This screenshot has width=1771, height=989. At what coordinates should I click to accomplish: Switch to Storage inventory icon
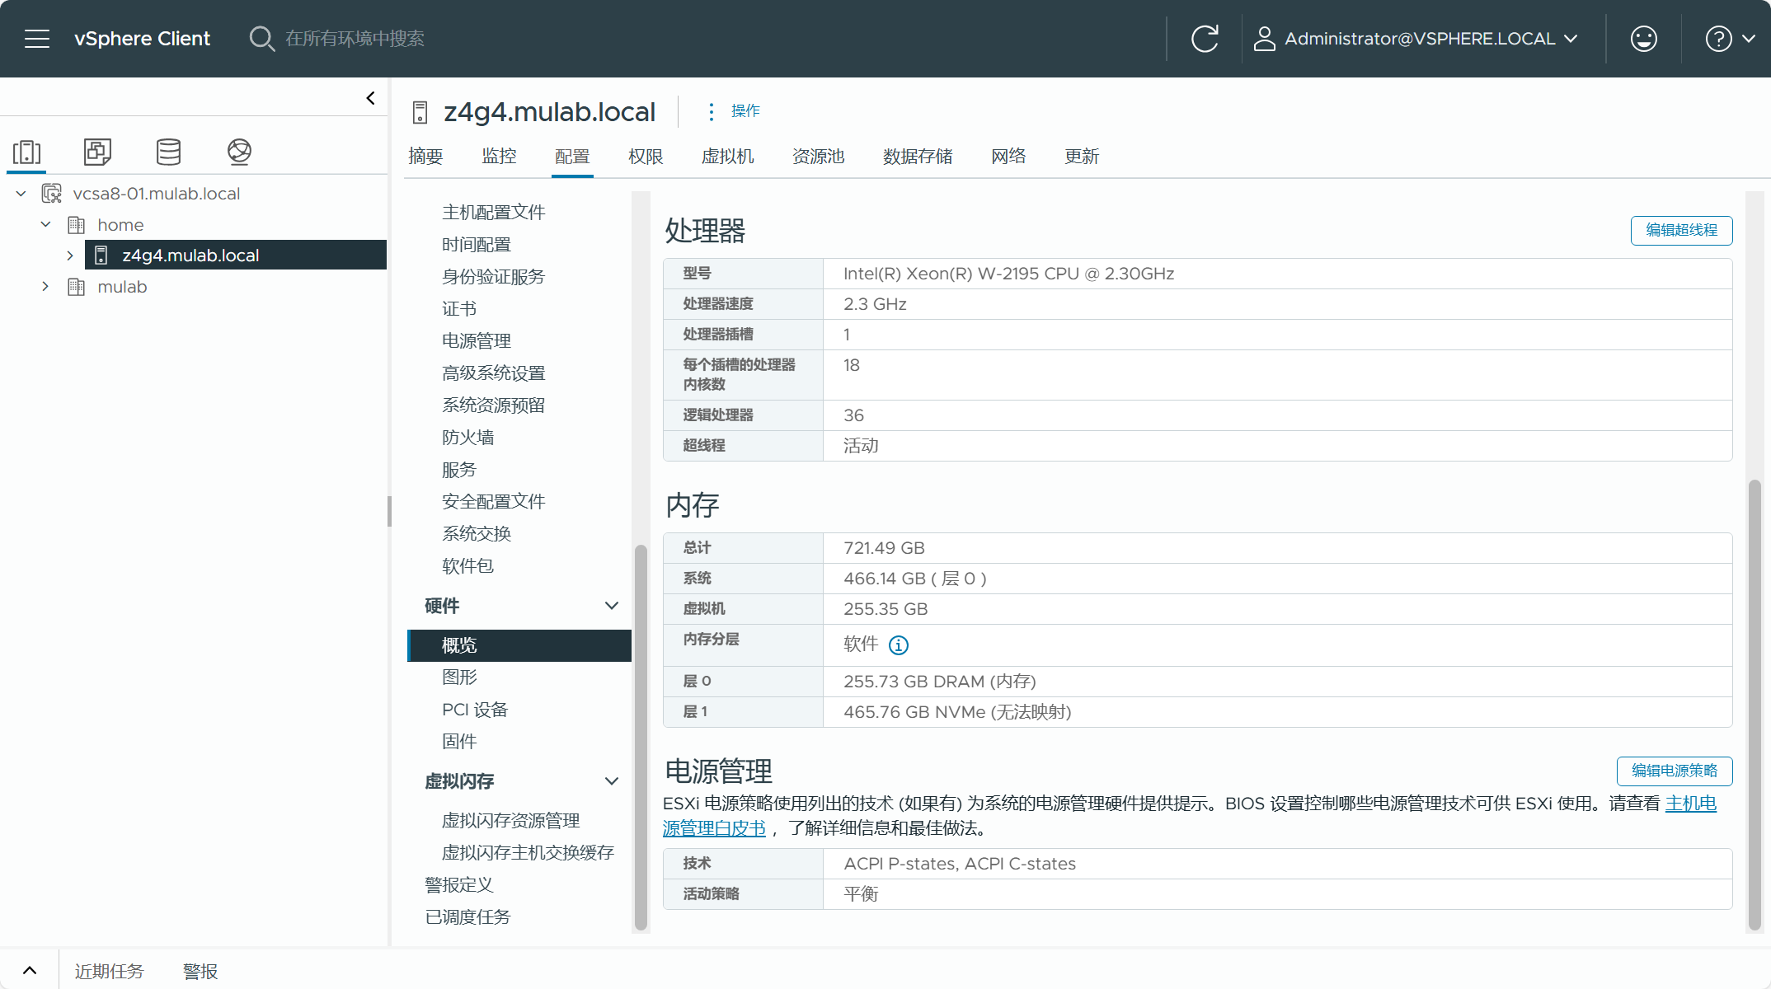click(168, 152)
